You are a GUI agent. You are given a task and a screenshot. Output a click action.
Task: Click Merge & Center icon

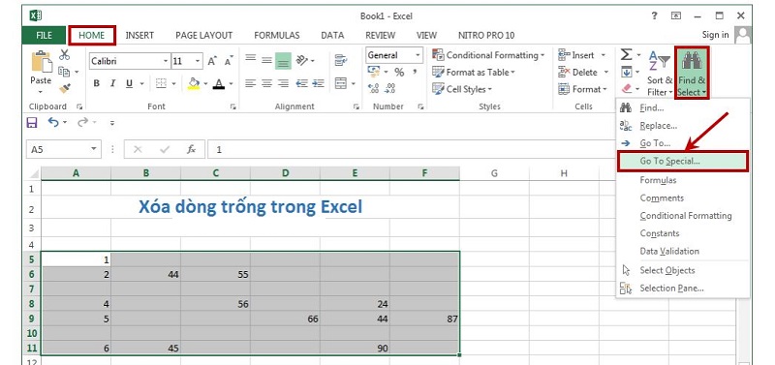pos(341,83)
